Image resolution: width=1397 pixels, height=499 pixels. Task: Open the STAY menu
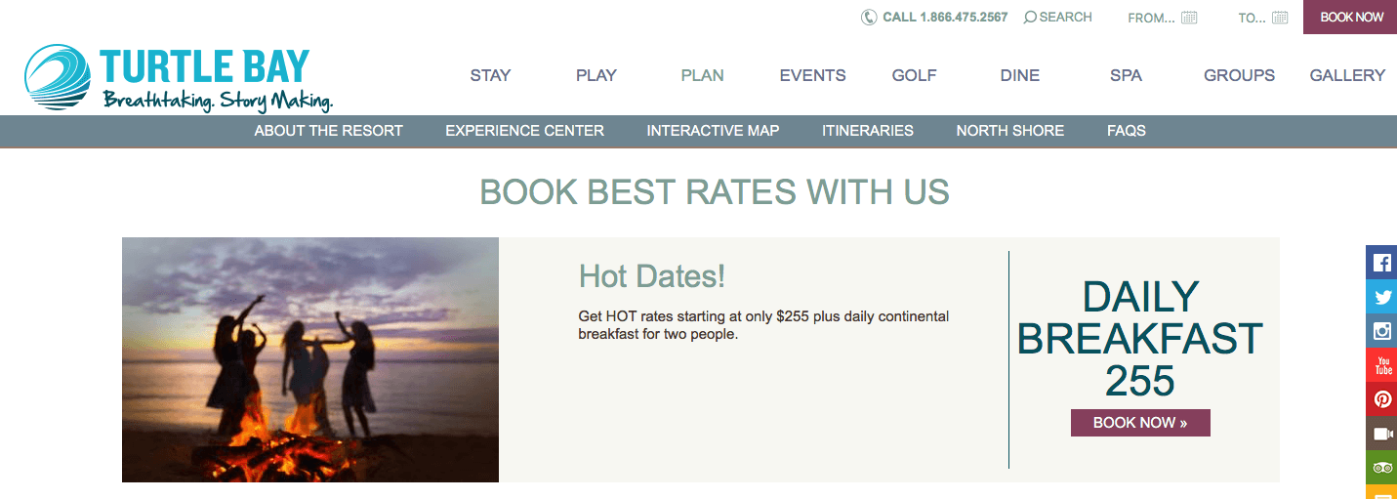pos(490,75)
